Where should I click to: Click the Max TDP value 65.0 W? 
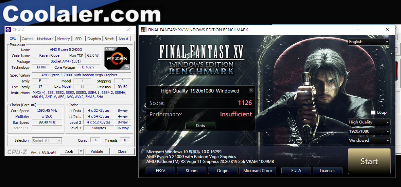(93, 56)
